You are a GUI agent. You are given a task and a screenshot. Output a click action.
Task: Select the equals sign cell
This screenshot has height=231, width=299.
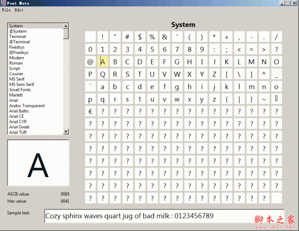252,49
